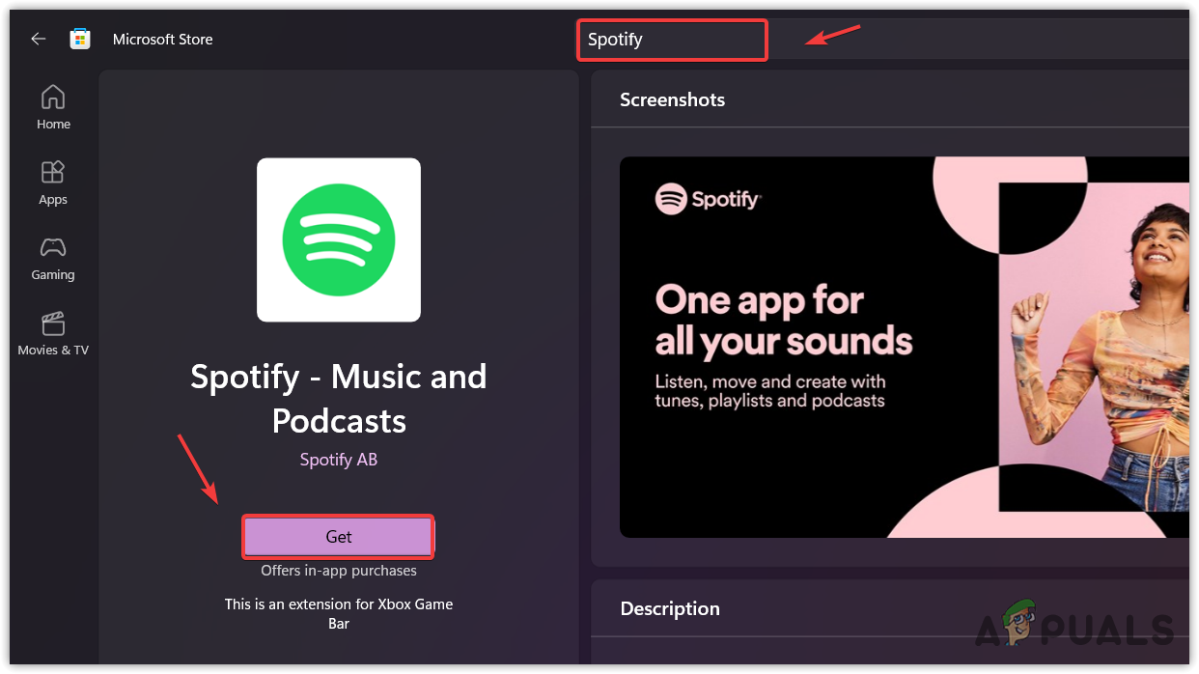
Task: Open the Spotify AB publisher link
Action: pyautogui.click(x=339, y=460)
